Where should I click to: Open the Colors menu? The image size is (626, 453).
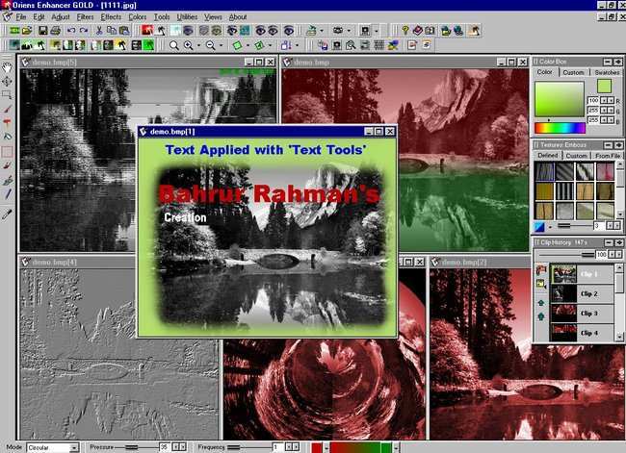(138, 16)
